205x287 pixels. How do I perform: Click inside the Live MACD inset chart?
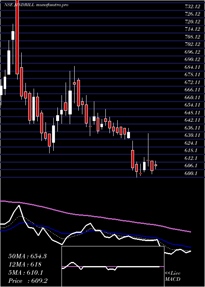[x=113, y=266]
